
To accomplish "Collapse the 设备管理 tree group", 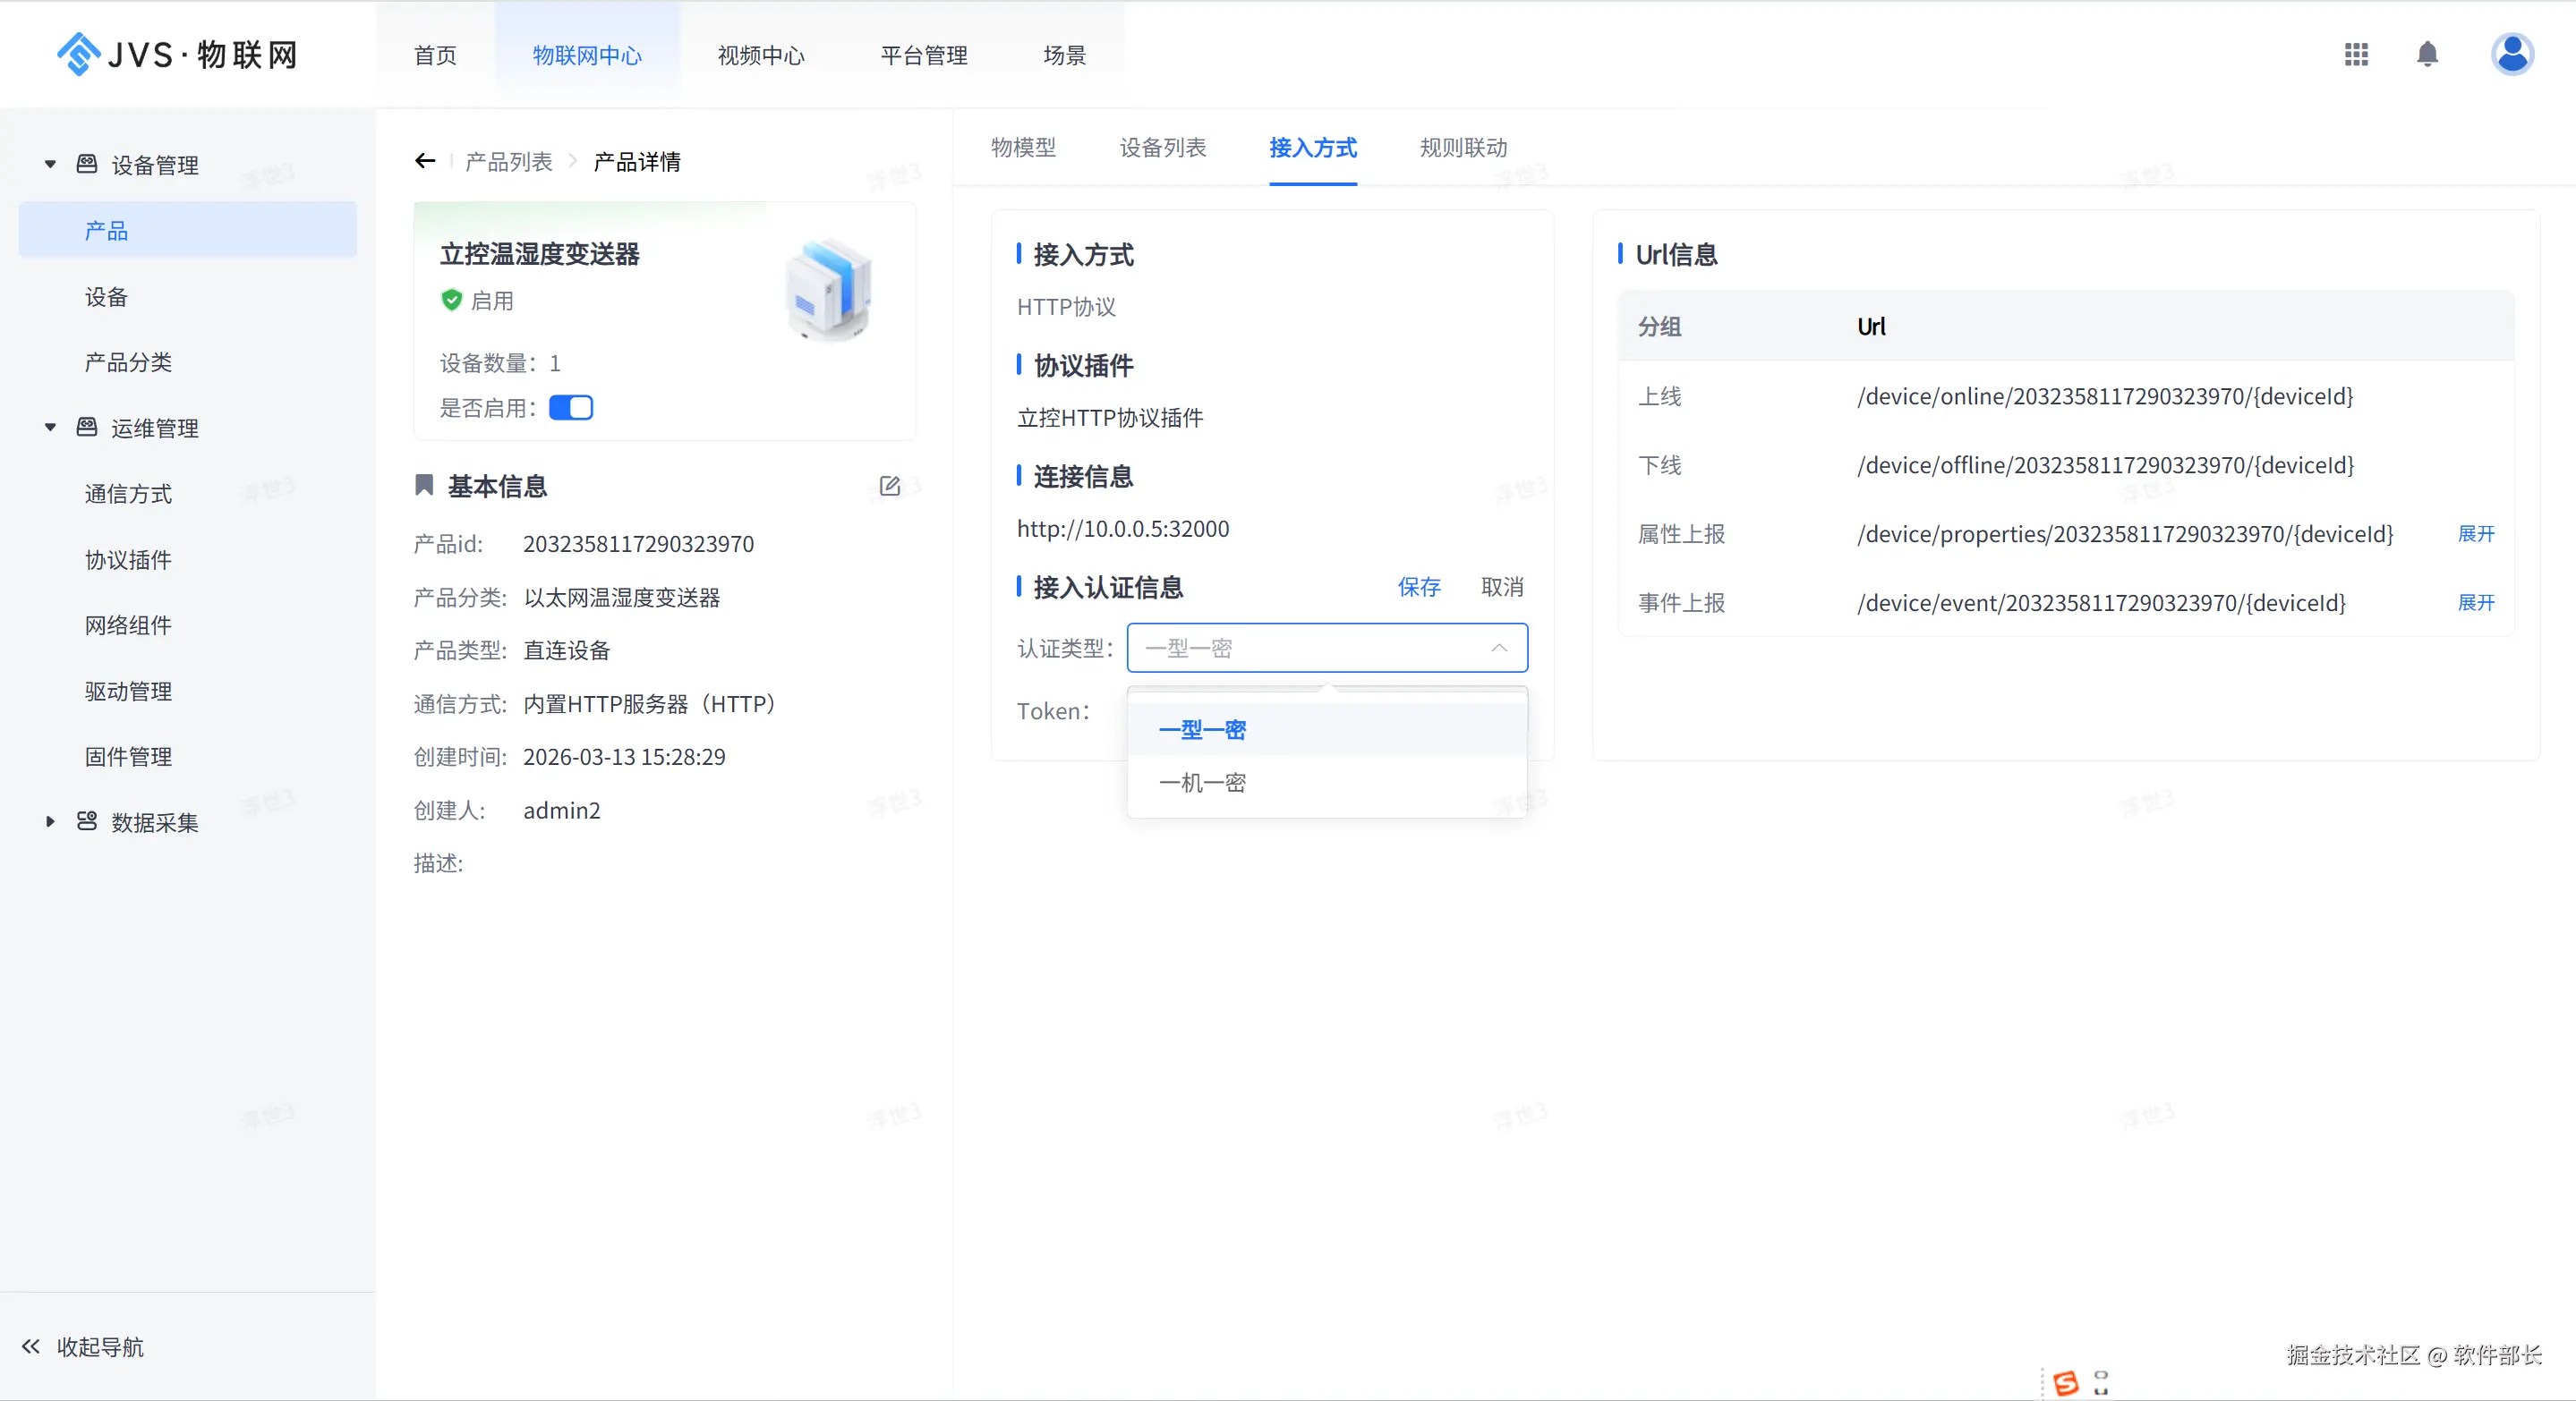I will tap(50, 164).
